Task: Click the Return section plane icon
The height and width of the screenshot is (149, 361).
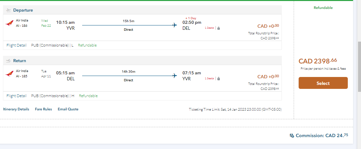Action: (9, 61)
